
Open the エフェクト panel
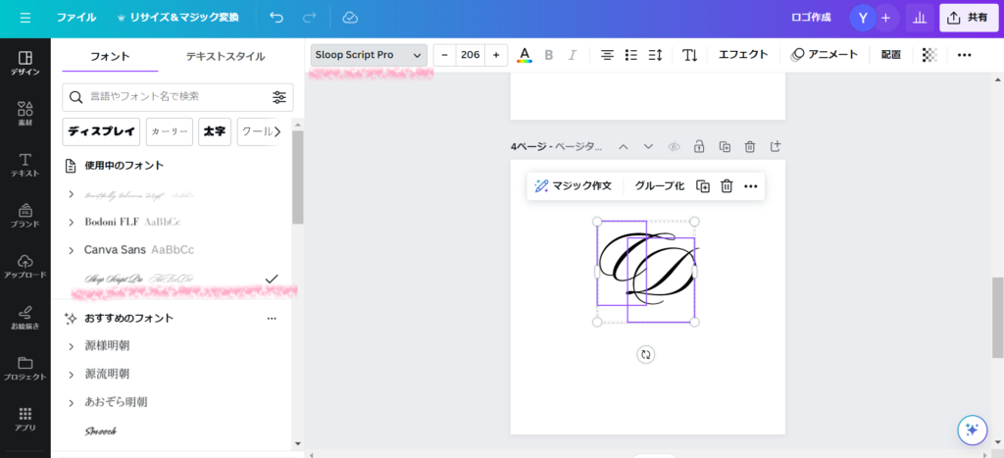pos(743,55)
